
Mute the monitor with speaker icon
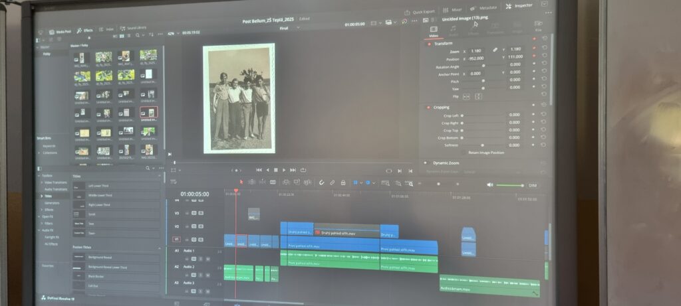(x=490, y=185)
